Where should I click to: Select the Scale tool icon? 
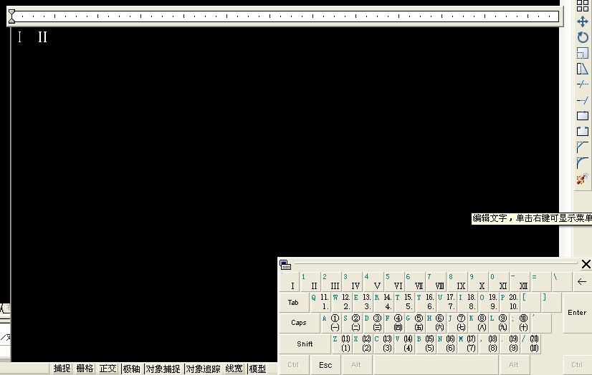pyautogui.click(x=583, y=53)
